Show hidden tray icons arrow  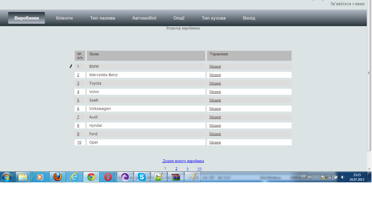tap(316, 177)
